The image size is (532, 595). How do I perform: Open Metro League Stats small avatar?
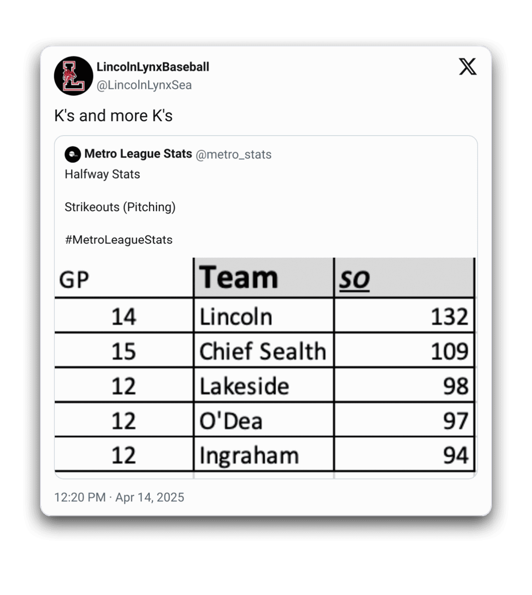73,155
